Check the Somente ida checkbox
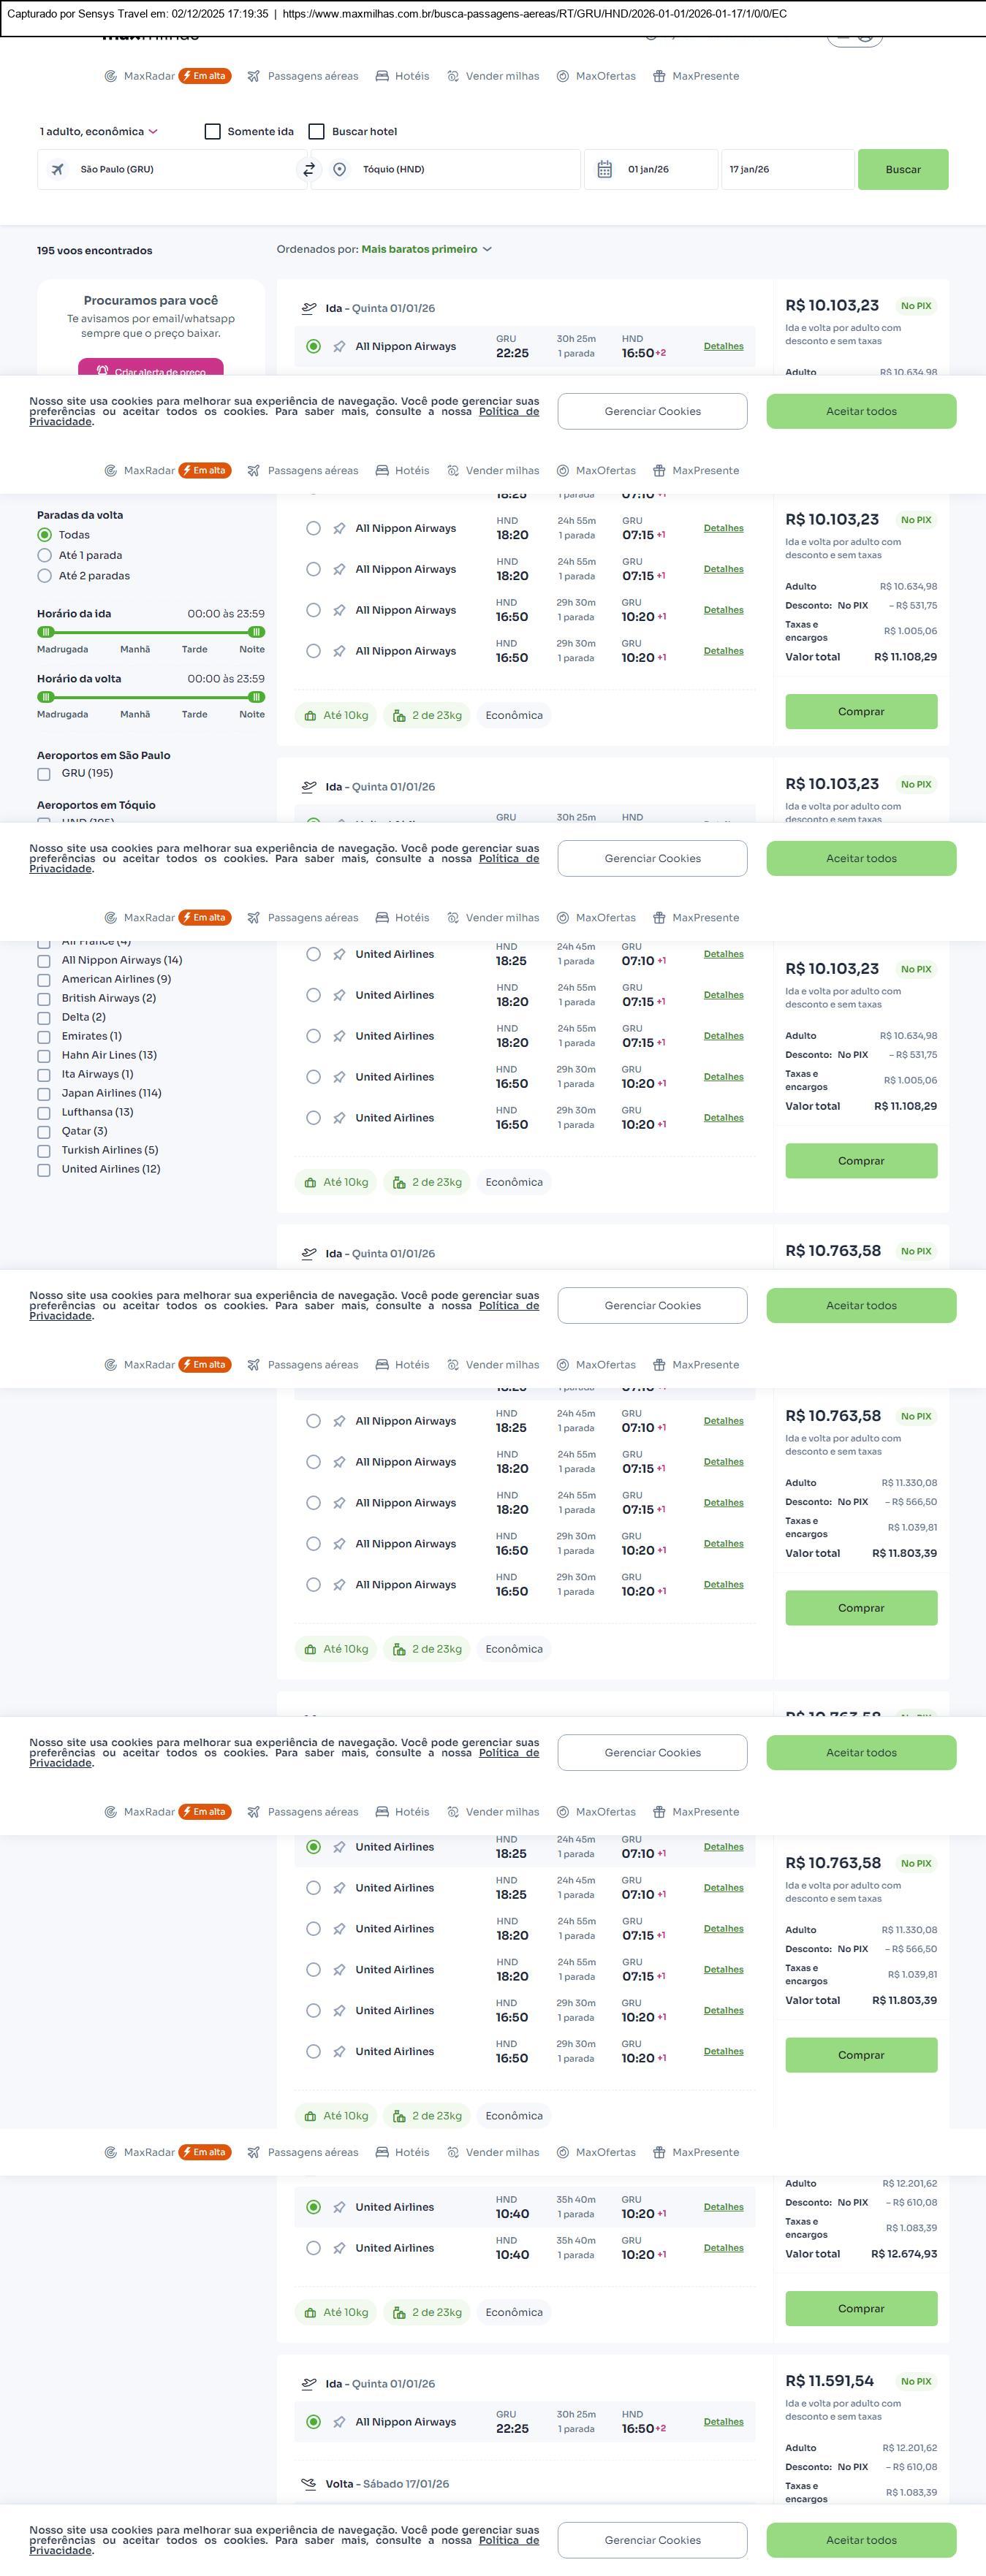The image size is (986, 2576). [213, 132]
